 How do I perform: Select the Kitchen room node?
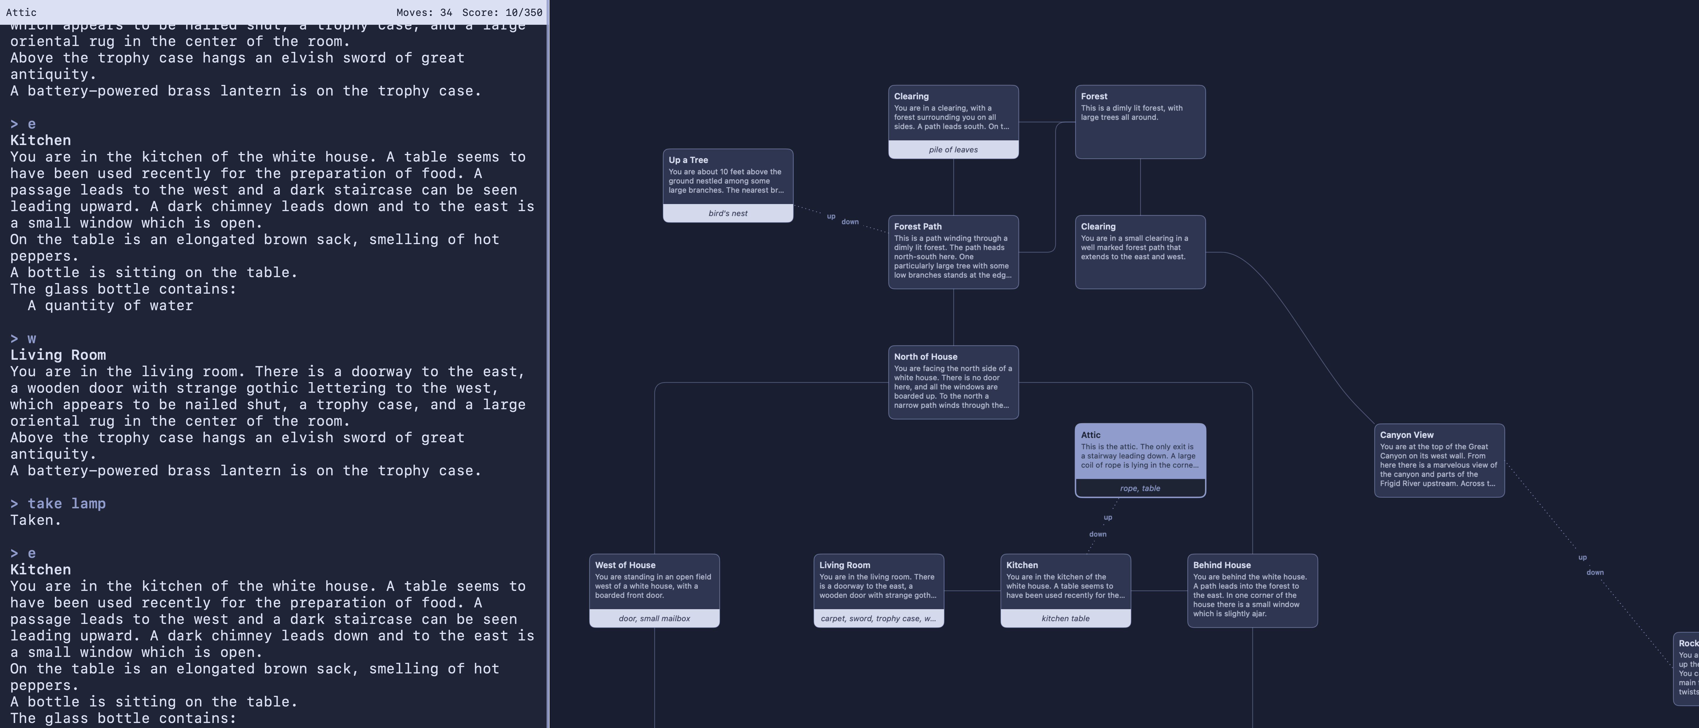tap(1065, 590)
